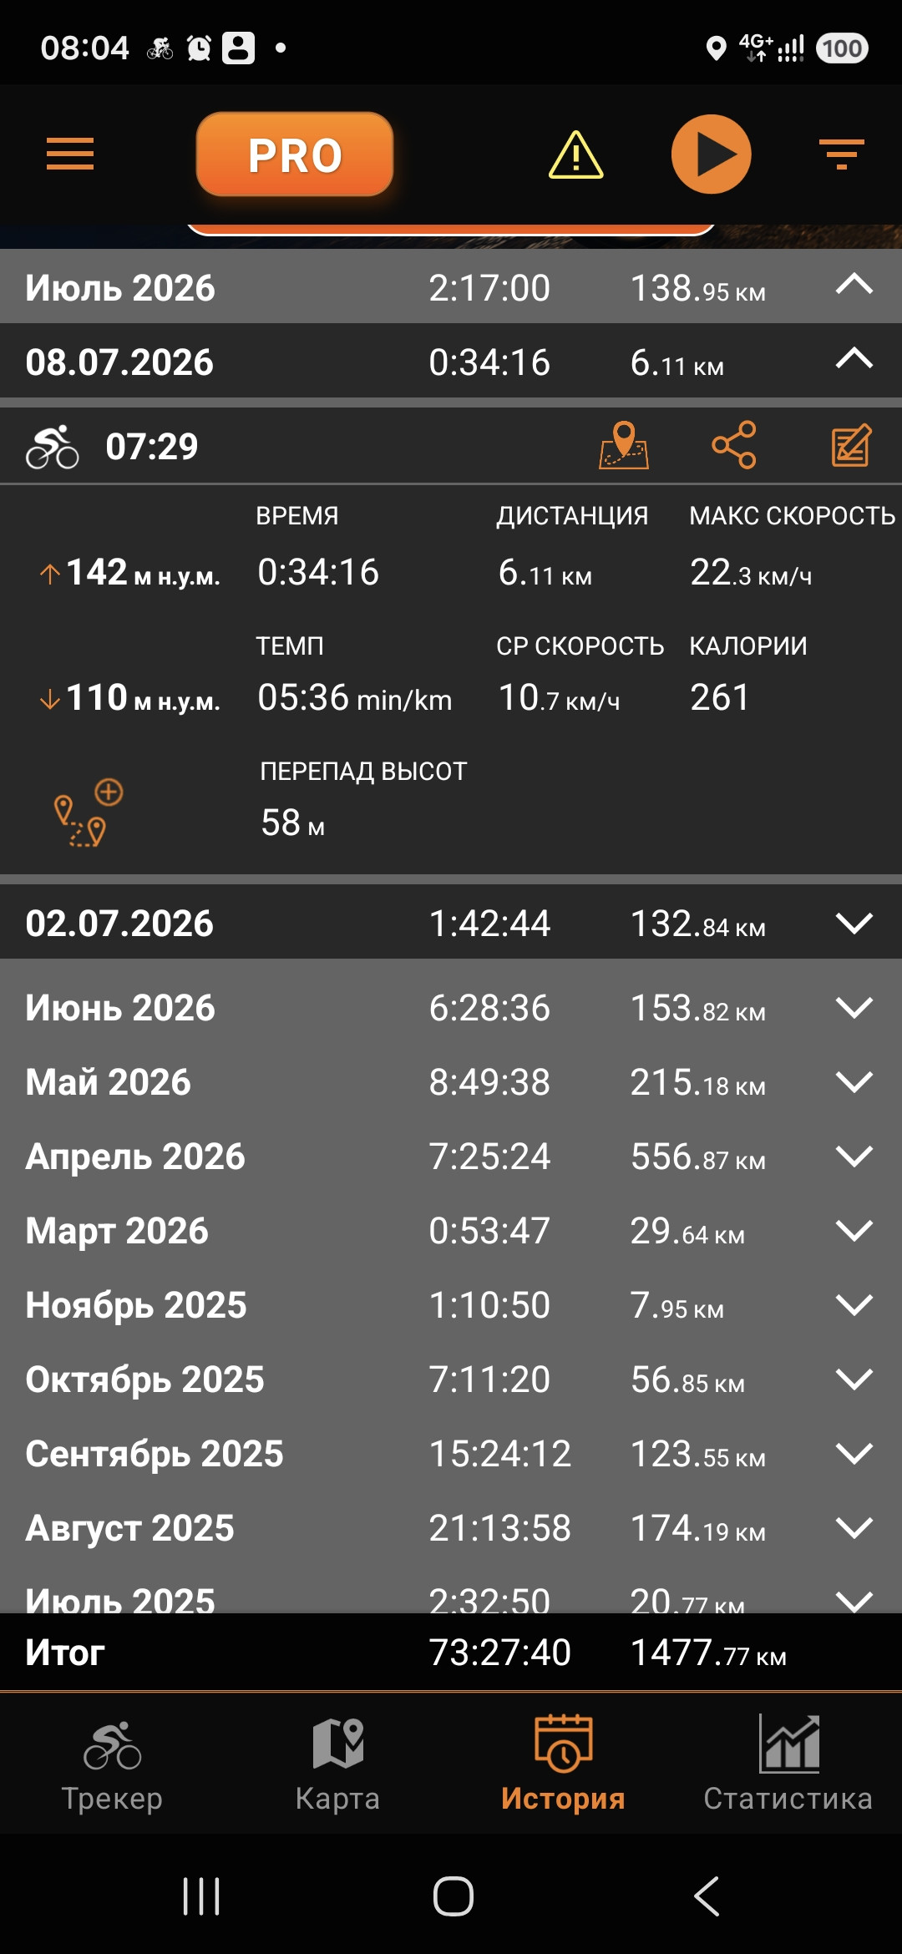
Task: Expand the Сентябрь 2025 month
Action: [854, 1453]
